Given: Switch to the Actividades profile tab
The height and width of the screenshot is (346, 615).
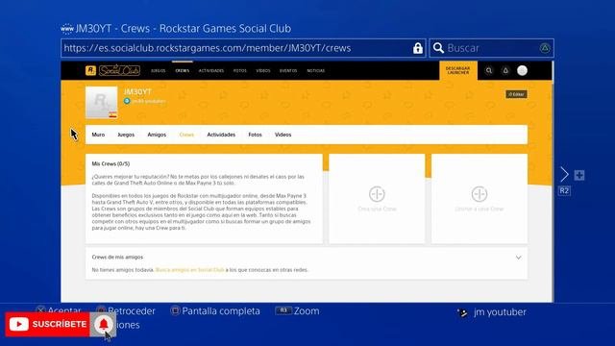Looking at the screenshot, I should [x=221, y=135].
